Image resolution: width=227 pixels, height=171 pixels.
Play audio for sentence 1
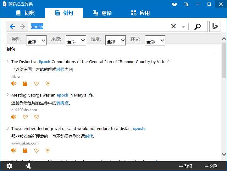(14, 84)
